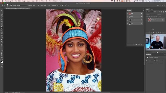Select the Gradient tool
This screenshot has height=93, width=166.
pos(2,37)
